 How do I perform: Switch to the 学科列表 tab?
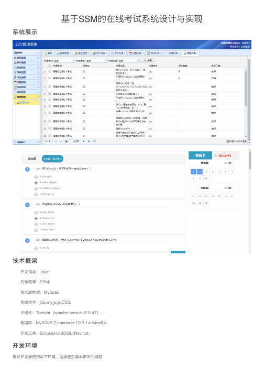[x=118, y=53]
